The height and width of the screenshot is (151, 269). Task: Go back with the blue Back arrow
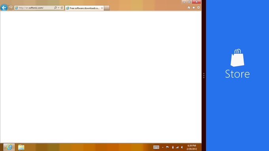coord(4,8)
